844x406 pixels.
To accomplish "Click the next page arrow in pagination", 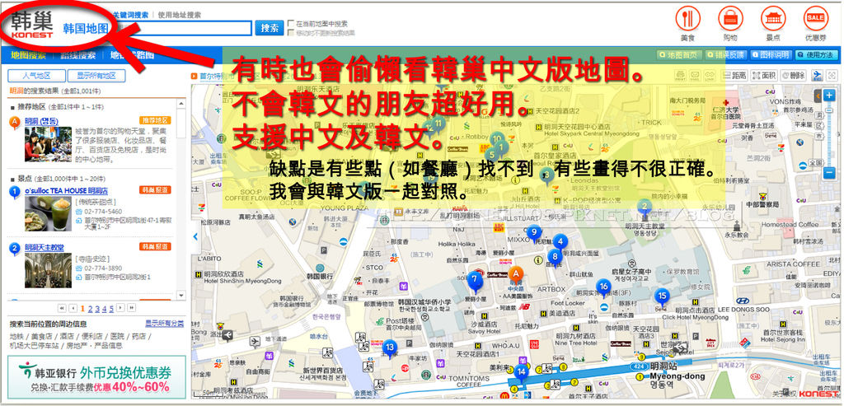I will pos(120,308).
